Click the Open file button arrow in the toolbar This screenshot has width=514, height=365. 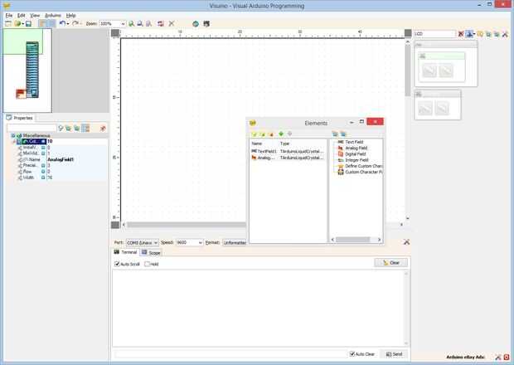(x=22, y=23)
